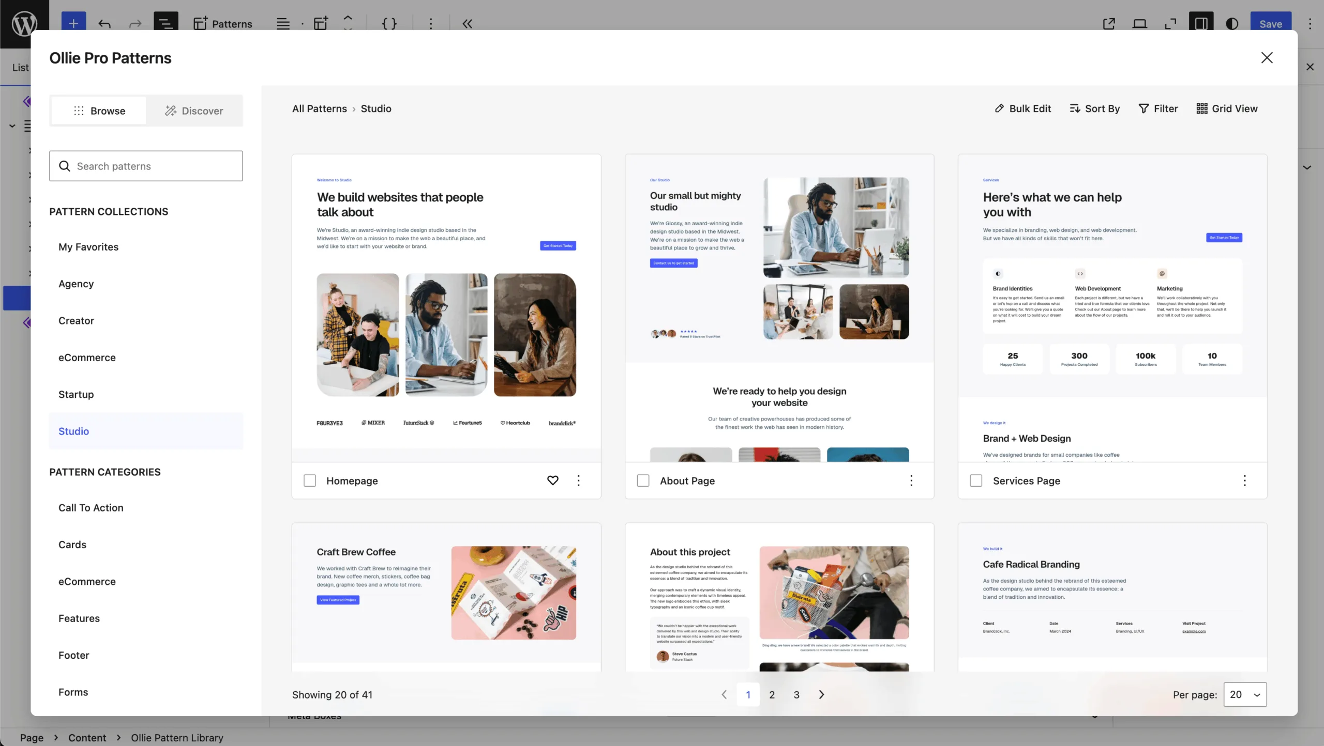
Task: Open the Sort By menu
Action: pos(1094,108)
